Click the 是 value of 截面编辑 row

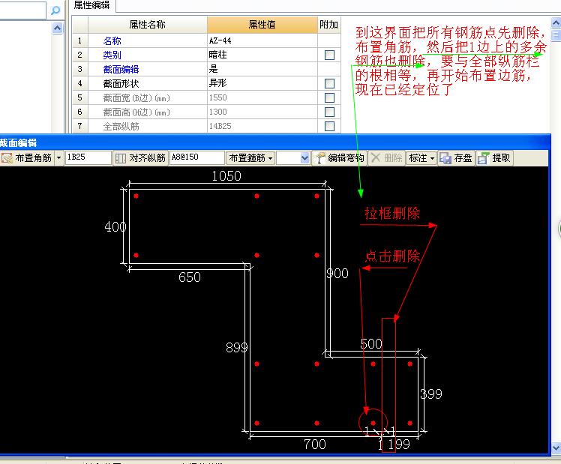click(x=262, y=69)
